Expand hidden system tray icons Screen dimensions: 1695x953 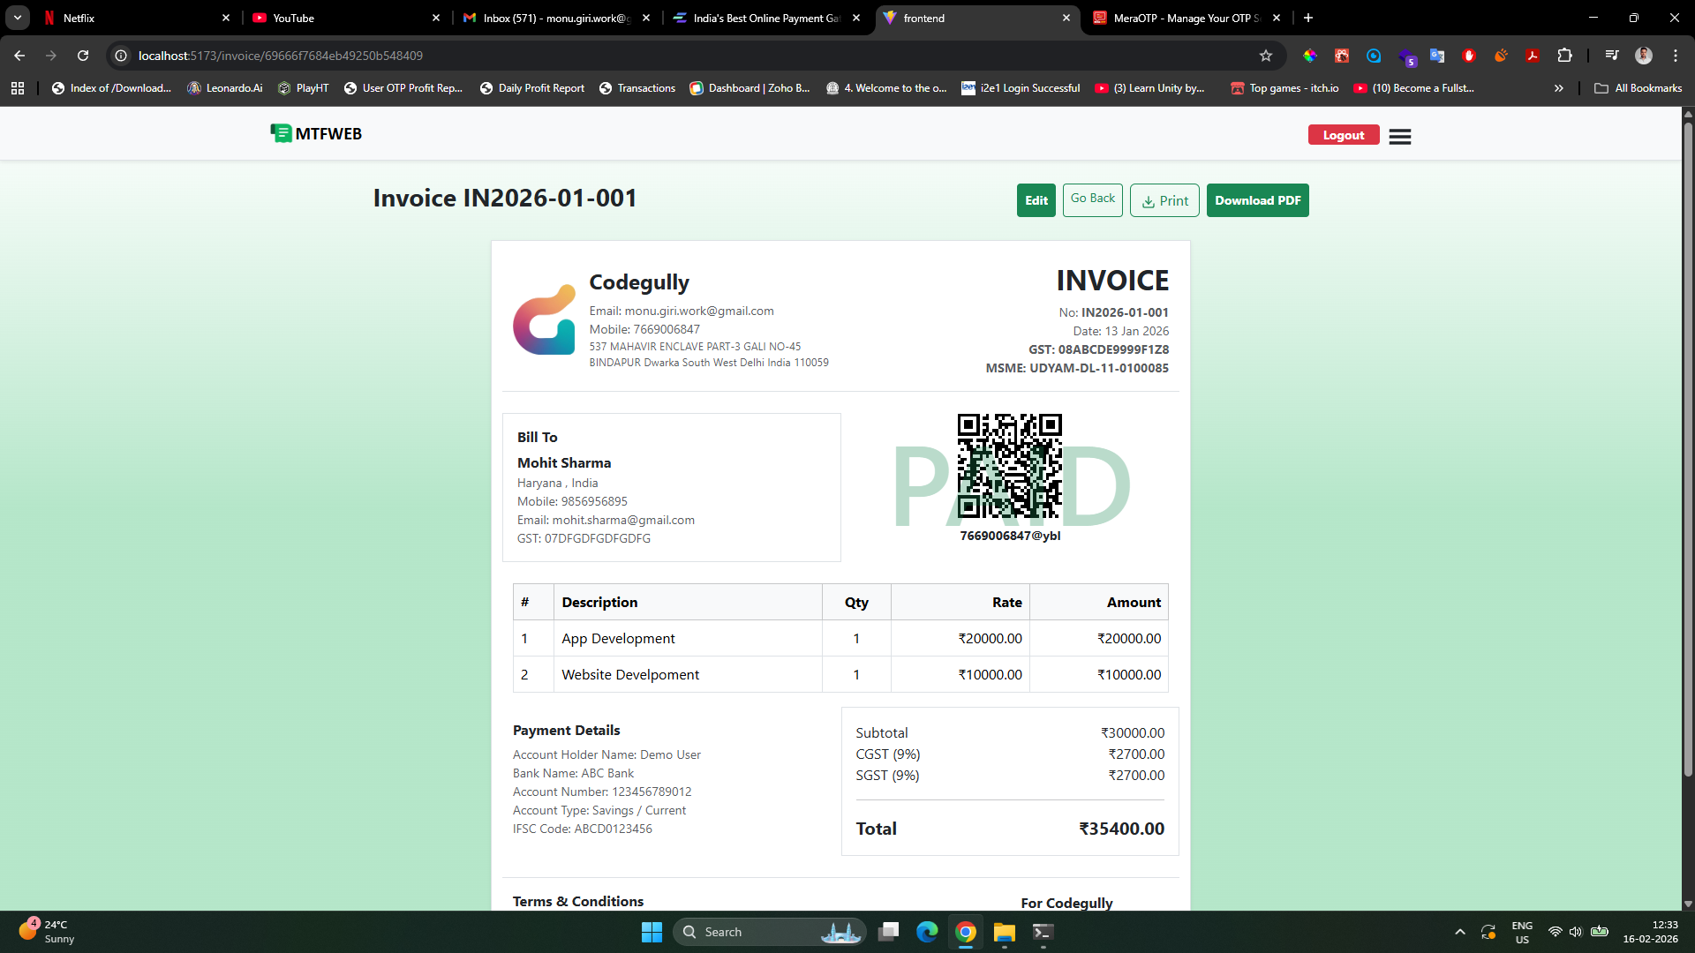1460,932
